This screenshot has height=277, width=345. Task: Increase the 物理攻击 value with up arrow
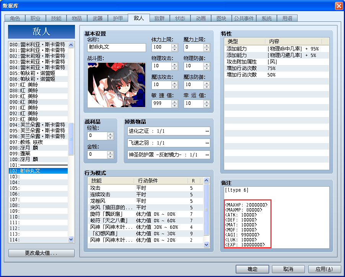[x=174, y=64]
